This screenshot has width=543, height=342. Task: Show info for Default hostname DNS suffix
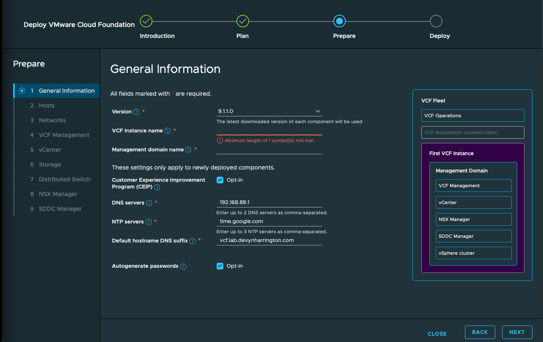tap(193, 241)
